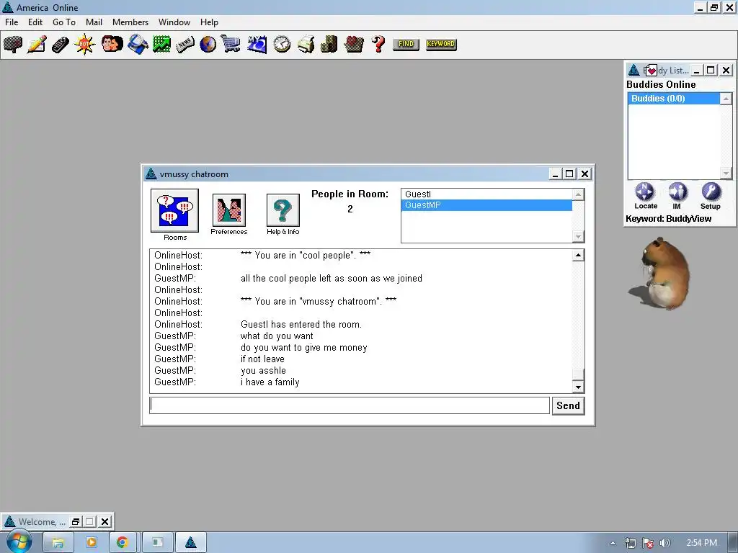Open the News newspaper icon

tap(185, 44)
